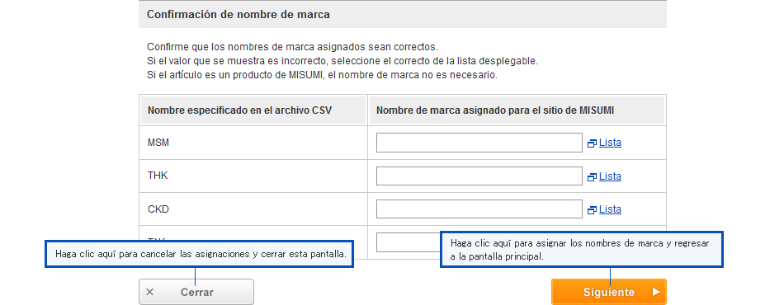Viewport: 784px width, 305px height.
Task: Open the Lista link for the CKD row
Action: pyautogui.click(x=610, y=209)
